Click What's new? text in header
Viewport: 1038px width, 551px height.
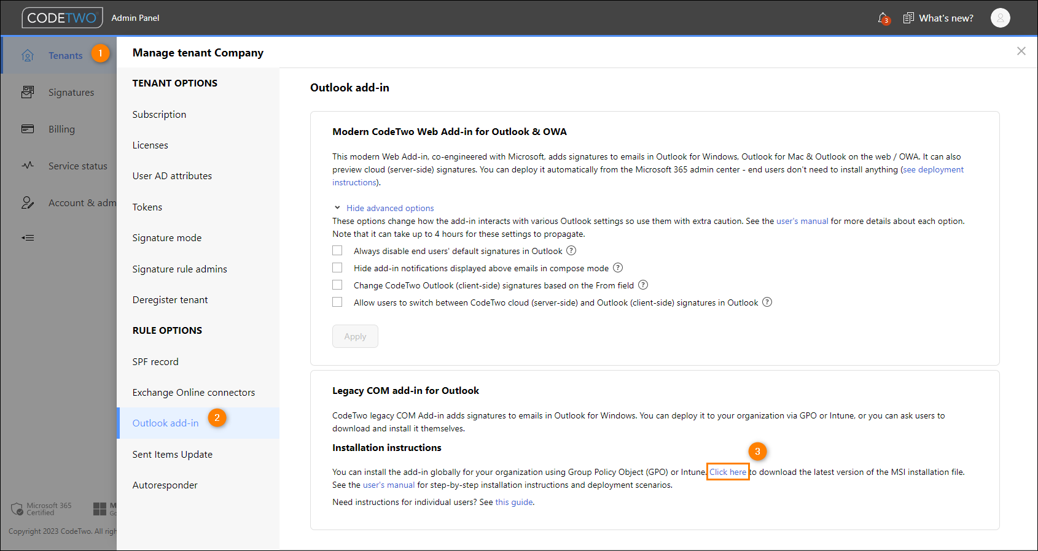(x=946, y=18)
